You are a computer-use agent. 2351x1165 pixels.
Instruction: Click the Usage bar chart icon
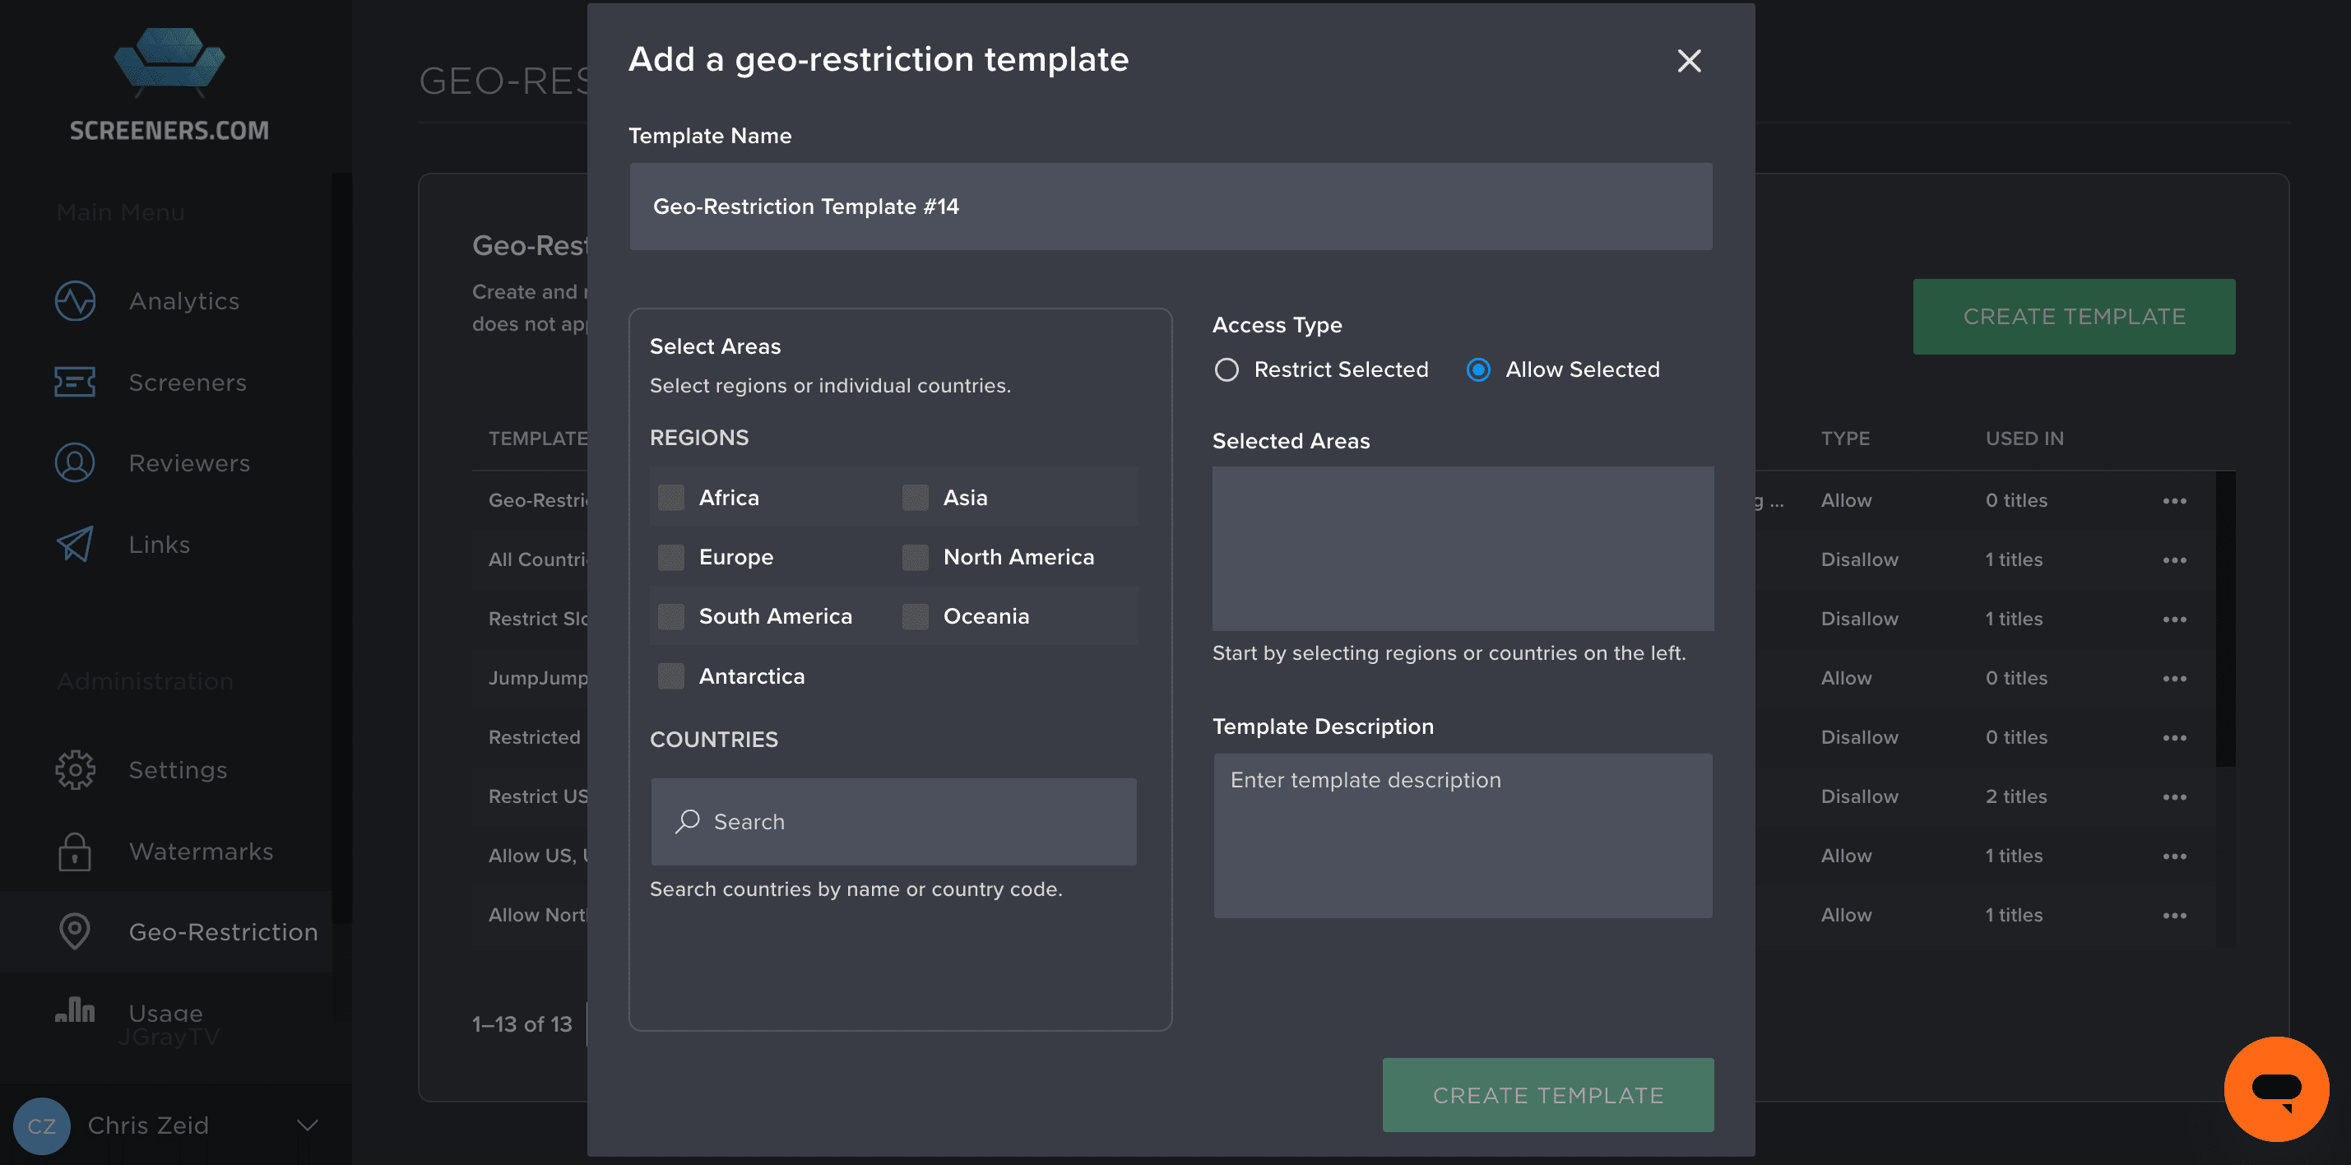pyautogui.click(x=75, y=1010)
